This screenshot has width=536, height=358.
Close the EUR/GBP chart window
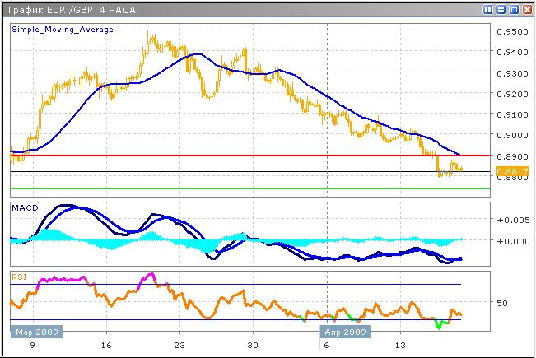(527, 9)
